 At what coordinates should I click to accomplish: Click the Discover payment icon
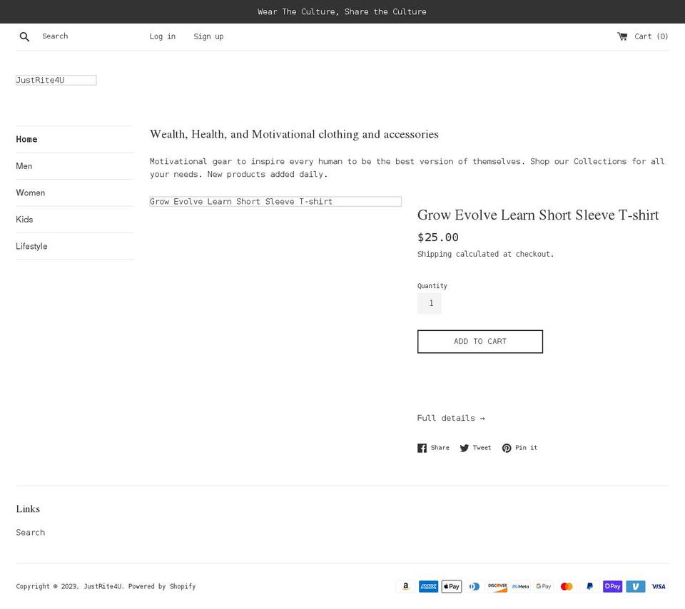click(x=497, y=586)
